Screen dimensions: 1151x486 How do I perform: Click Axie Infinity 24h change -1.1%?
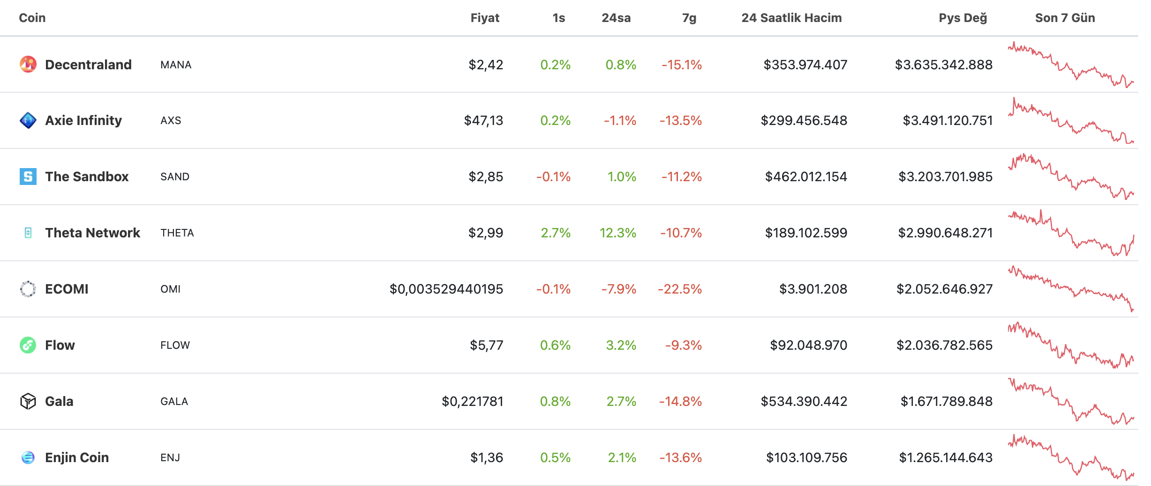click(620, 121)
